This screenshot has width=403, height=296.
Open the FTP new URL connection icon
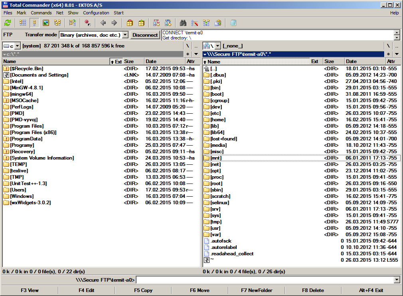pyautogui.click(x=168, y=23)
